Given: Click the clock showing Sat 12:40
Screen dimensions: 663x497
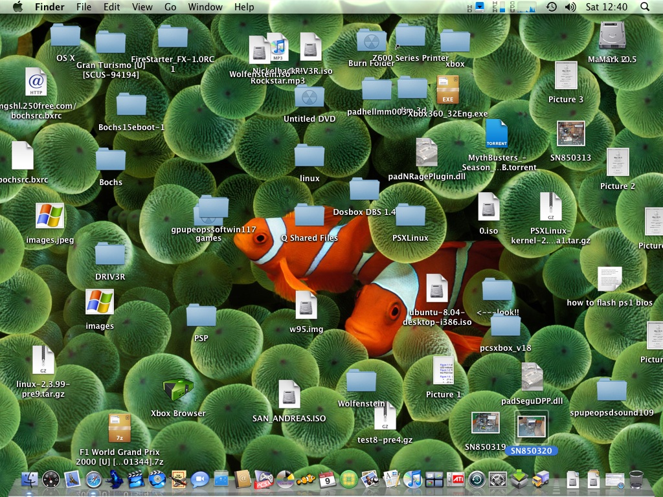Looking at the screenshot, I should [x=606, y=7].
